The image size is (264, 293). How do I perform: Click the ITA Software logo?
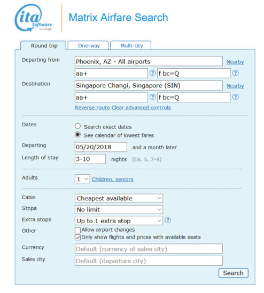(x=33, y=18)
